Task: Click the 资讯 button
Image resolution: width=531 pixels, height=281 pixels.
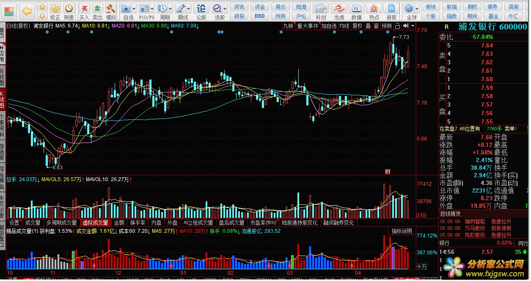Action: coord(239,7)
